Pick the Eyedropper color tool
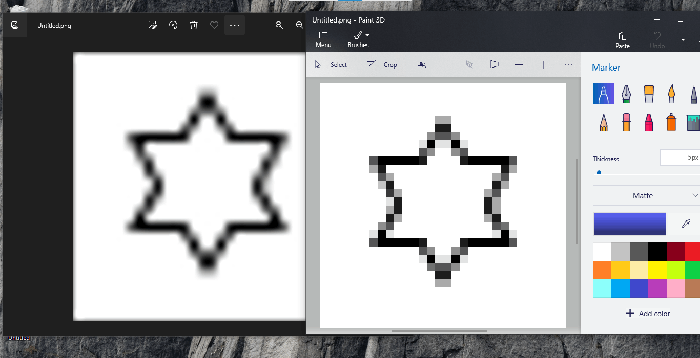Image resolution: width=700 pixels, height=358 pixels. tap(685, 224)
